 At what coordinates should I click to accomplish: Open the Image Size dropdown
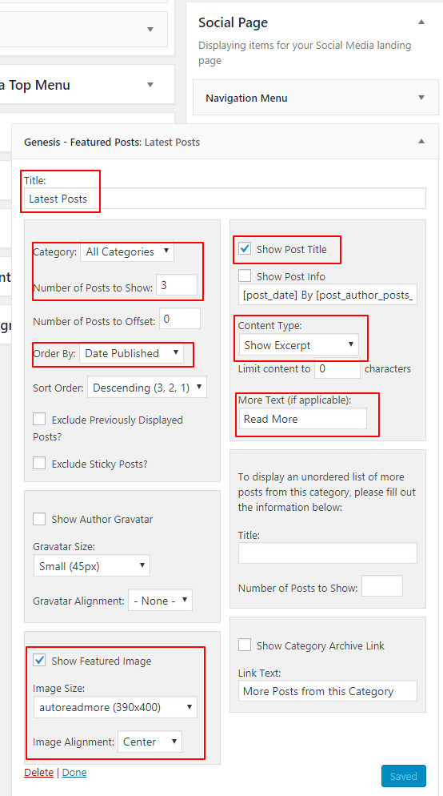115,706
